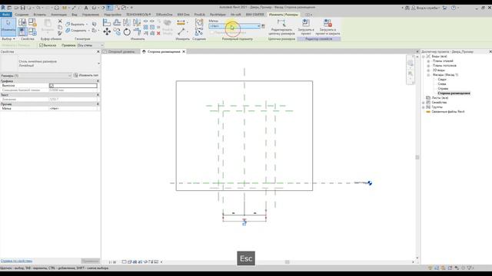Click the create parameter icon beside Метка dropdown
Screen dimensions: 492x276
263,26
